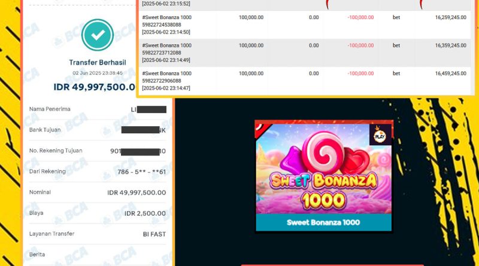479x266 pixels.
Task: Select bet row with balance 16,359,245.00
Action: 305,53
